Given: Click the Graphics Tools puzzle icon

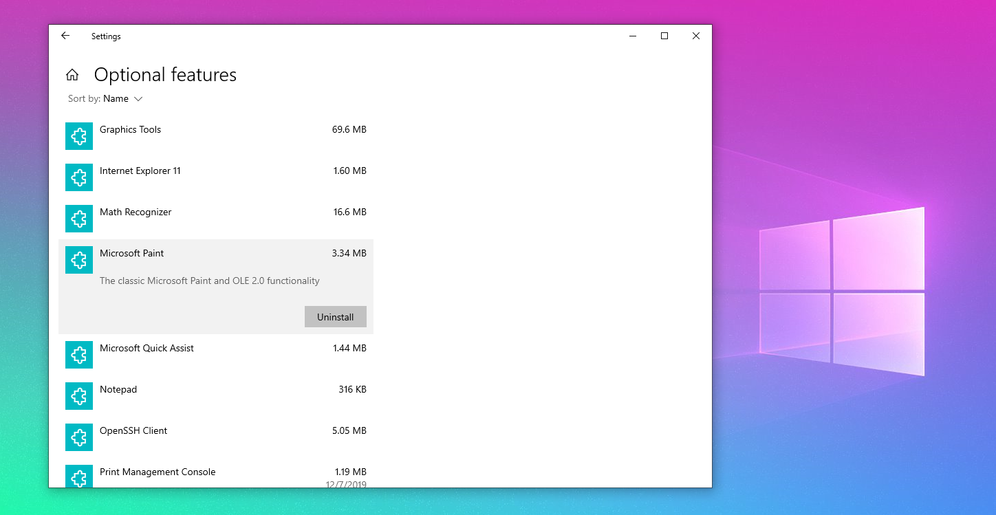Looking at the screenshot, I should click(79, 136).
